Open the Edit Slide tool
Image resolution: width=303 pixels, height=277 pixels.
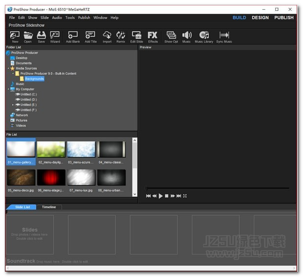click(136, 37)
